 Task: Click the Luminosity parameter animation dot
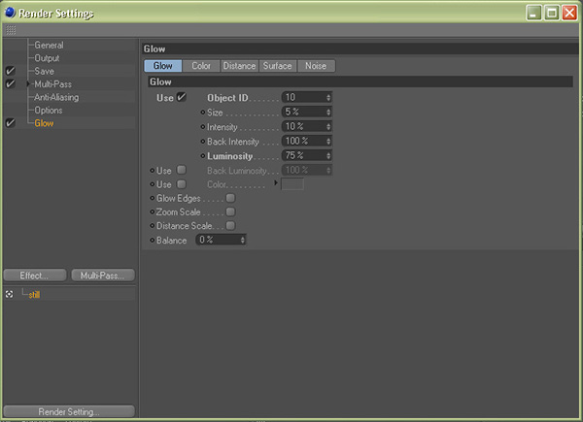tap(202, 155)
